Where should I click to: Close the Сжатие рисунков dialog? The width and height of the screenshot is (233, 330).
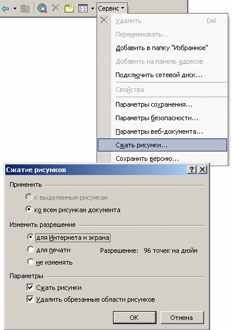(x=202, y=170)
